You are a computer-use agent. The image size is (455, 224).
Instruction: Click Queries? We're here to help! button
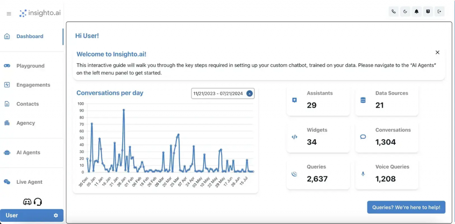click(406, 207)
